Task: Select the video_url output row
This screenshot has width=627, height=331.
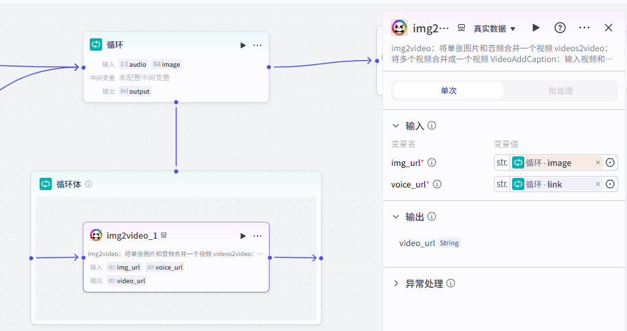Action: click(x=430, y=243)
